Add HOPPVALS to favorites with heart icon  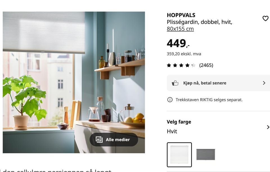(265, 18)
